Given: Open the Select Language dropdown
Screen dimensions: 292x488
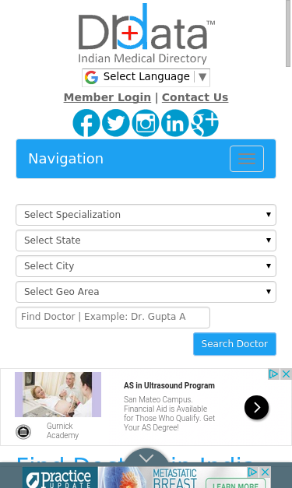Looking at the screenshot, I should pyautogui.click(x=146, y=78).
